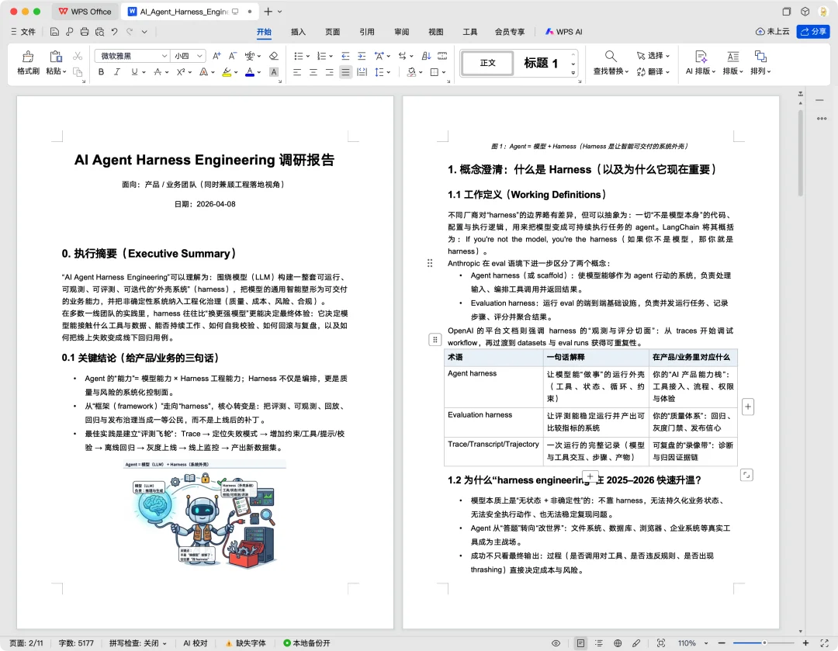838x651 pixels.
Task: Open the 微软雅黑 font family dropdown
Action: click(x=164, y=55)
